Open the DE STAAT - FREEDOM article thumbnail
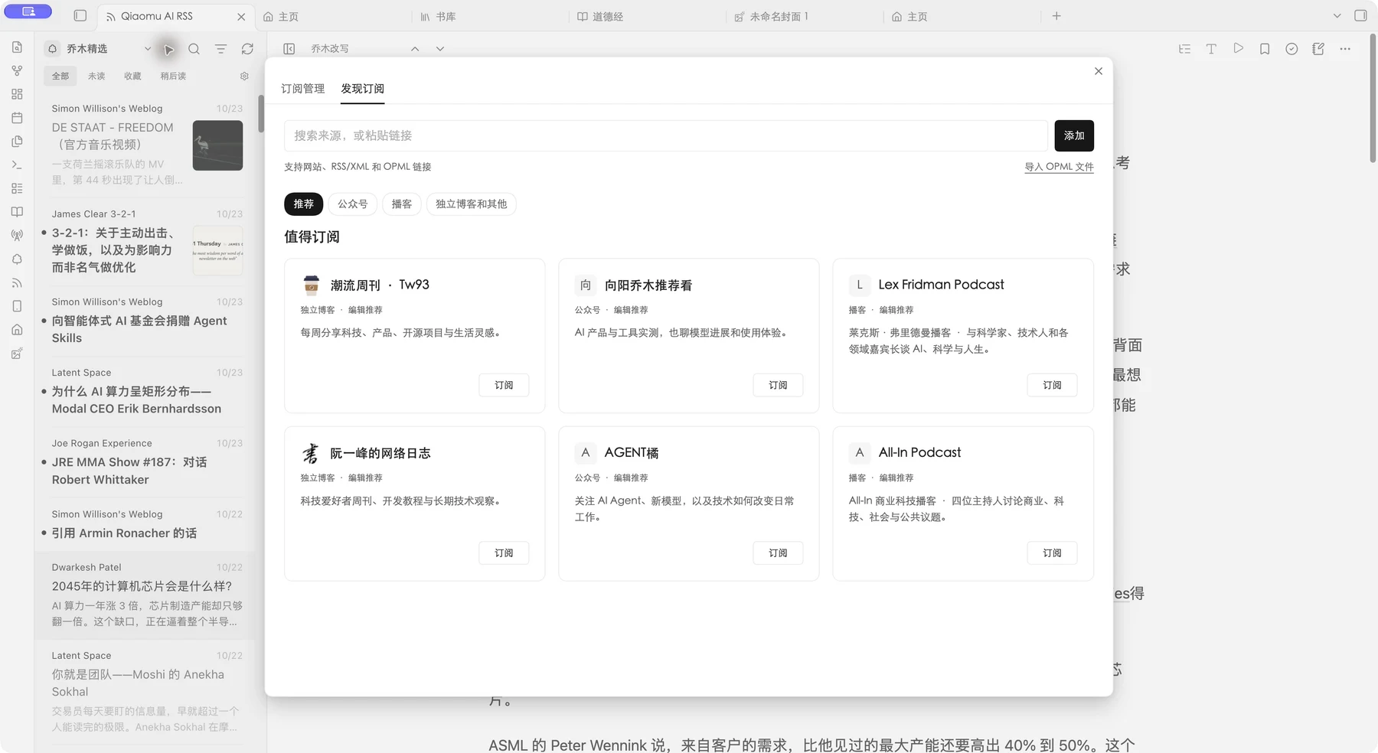Viewport: 1378px width, 753px height. 217,145
